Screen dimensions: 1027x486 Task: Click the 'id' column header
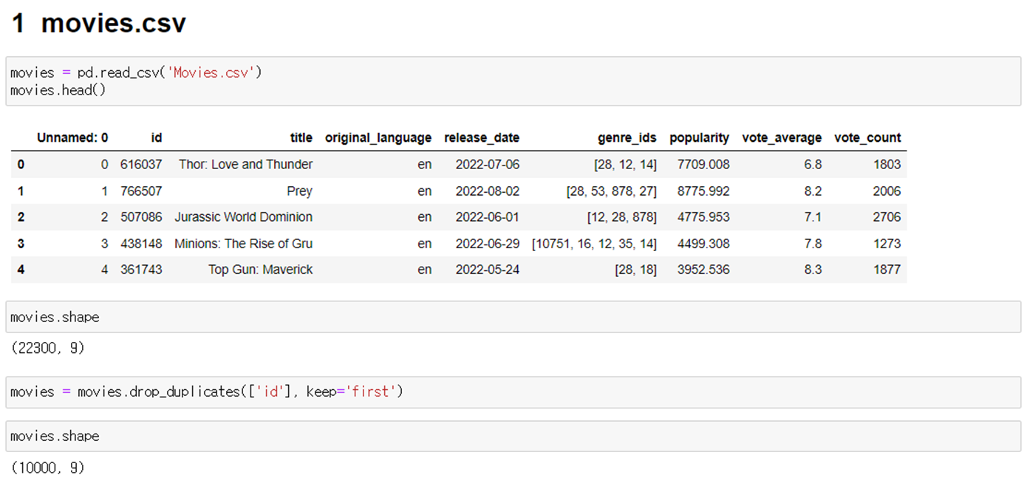156,137
